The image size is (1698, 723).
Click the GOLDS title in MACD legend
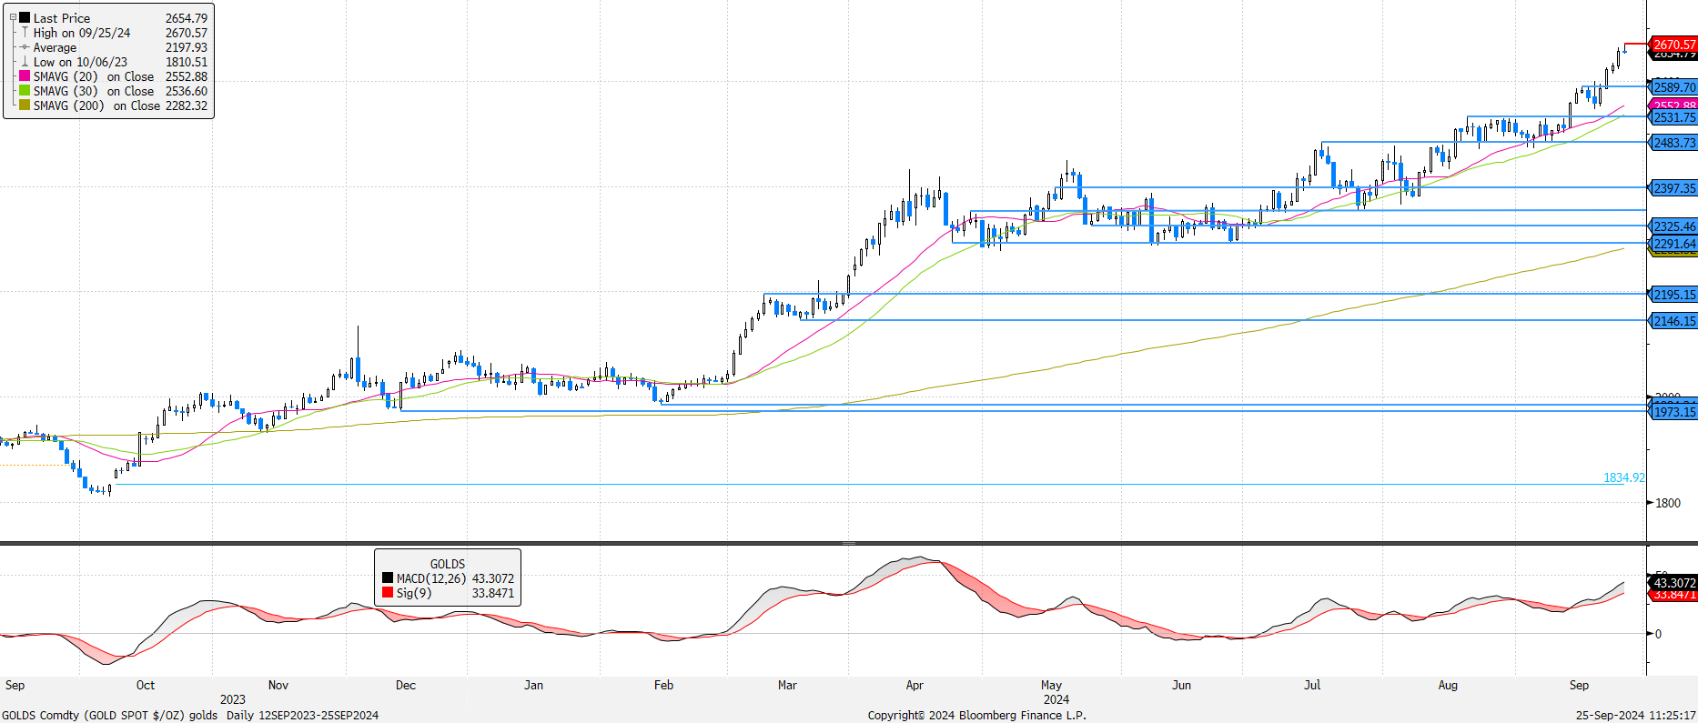pos(447,564)
